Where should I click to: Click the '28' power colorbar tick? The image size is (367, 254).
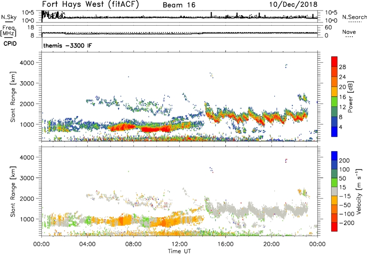[x=342, y=67]
